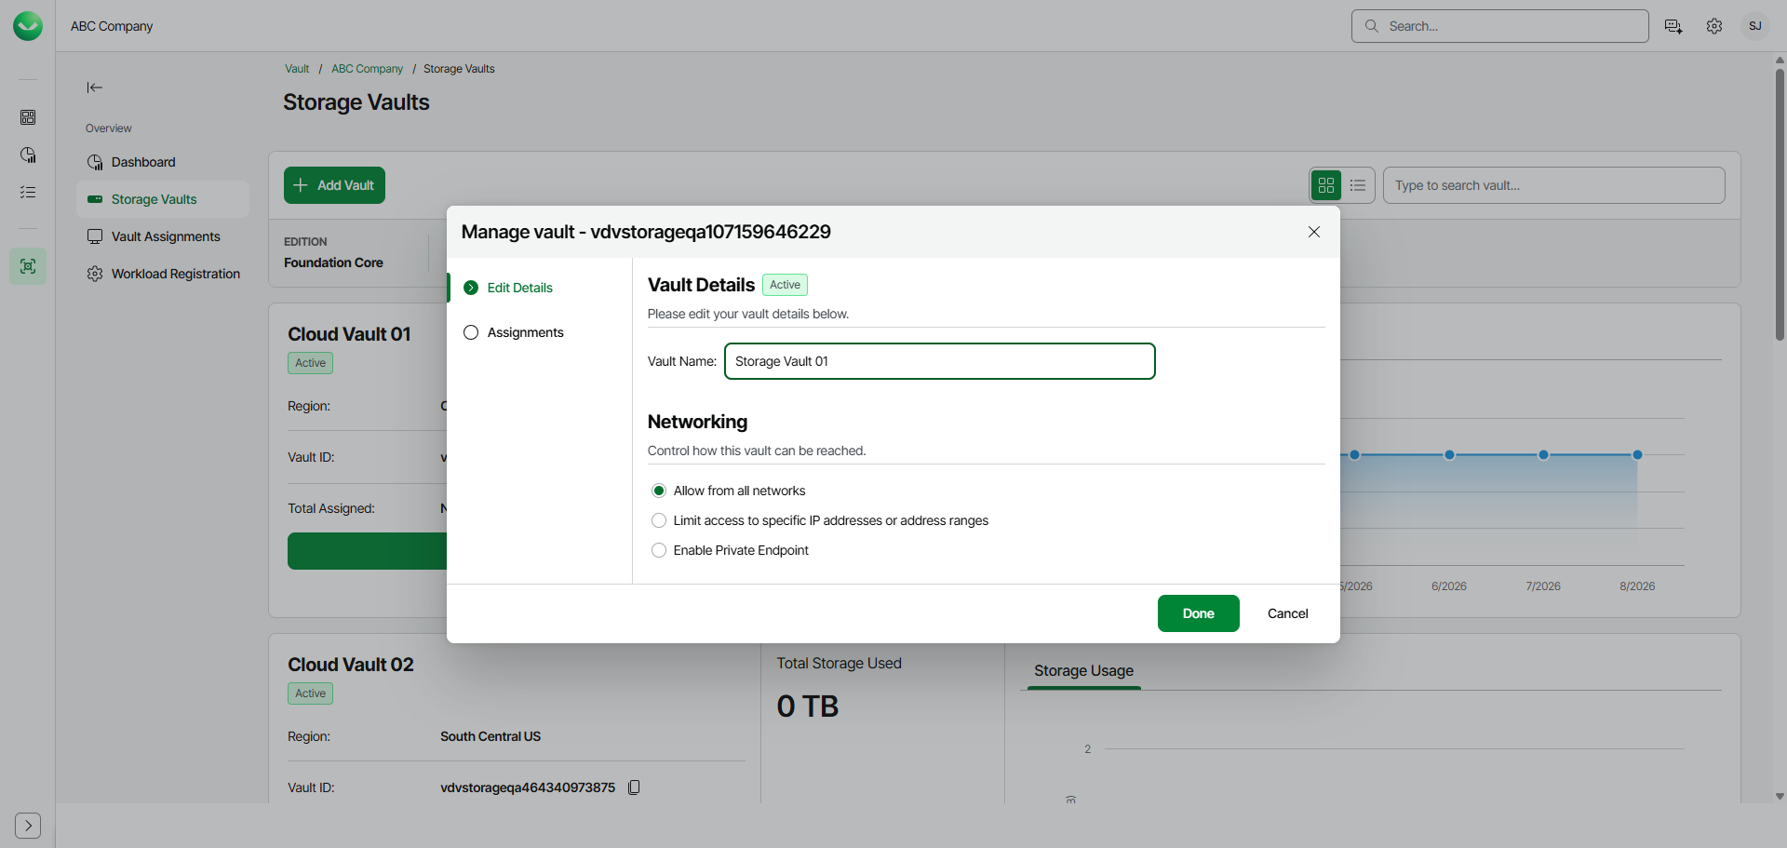The image size is (1787, 848).
Task: Open the Dashboard sidebar item
Action: (163, 162)
